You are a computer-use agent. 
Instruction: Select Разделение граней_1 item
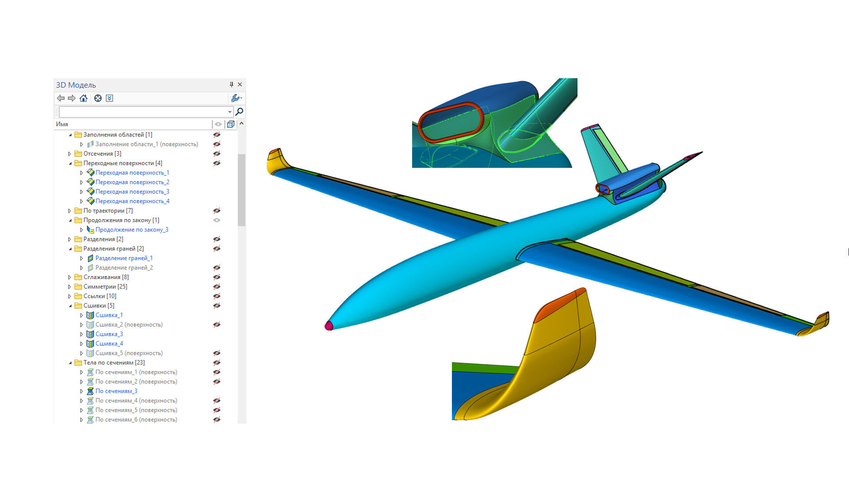(124, 258)
